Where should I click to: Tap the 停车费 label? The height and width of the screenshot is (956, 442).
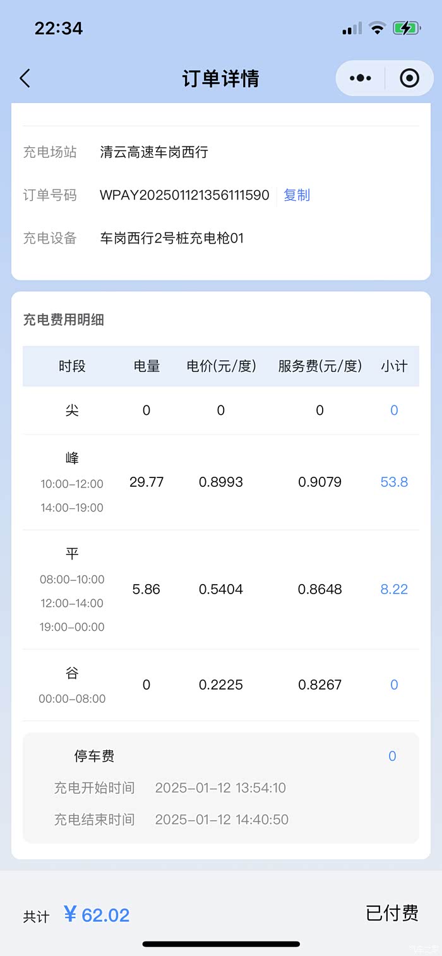click(94, 756)
